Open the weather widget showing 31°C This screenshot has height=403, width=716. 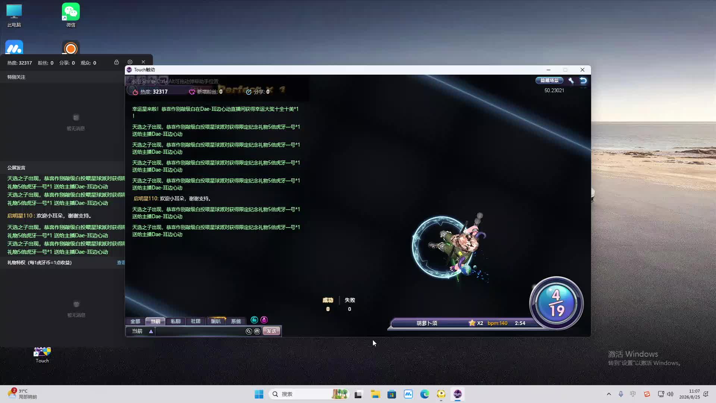(22, 394)
